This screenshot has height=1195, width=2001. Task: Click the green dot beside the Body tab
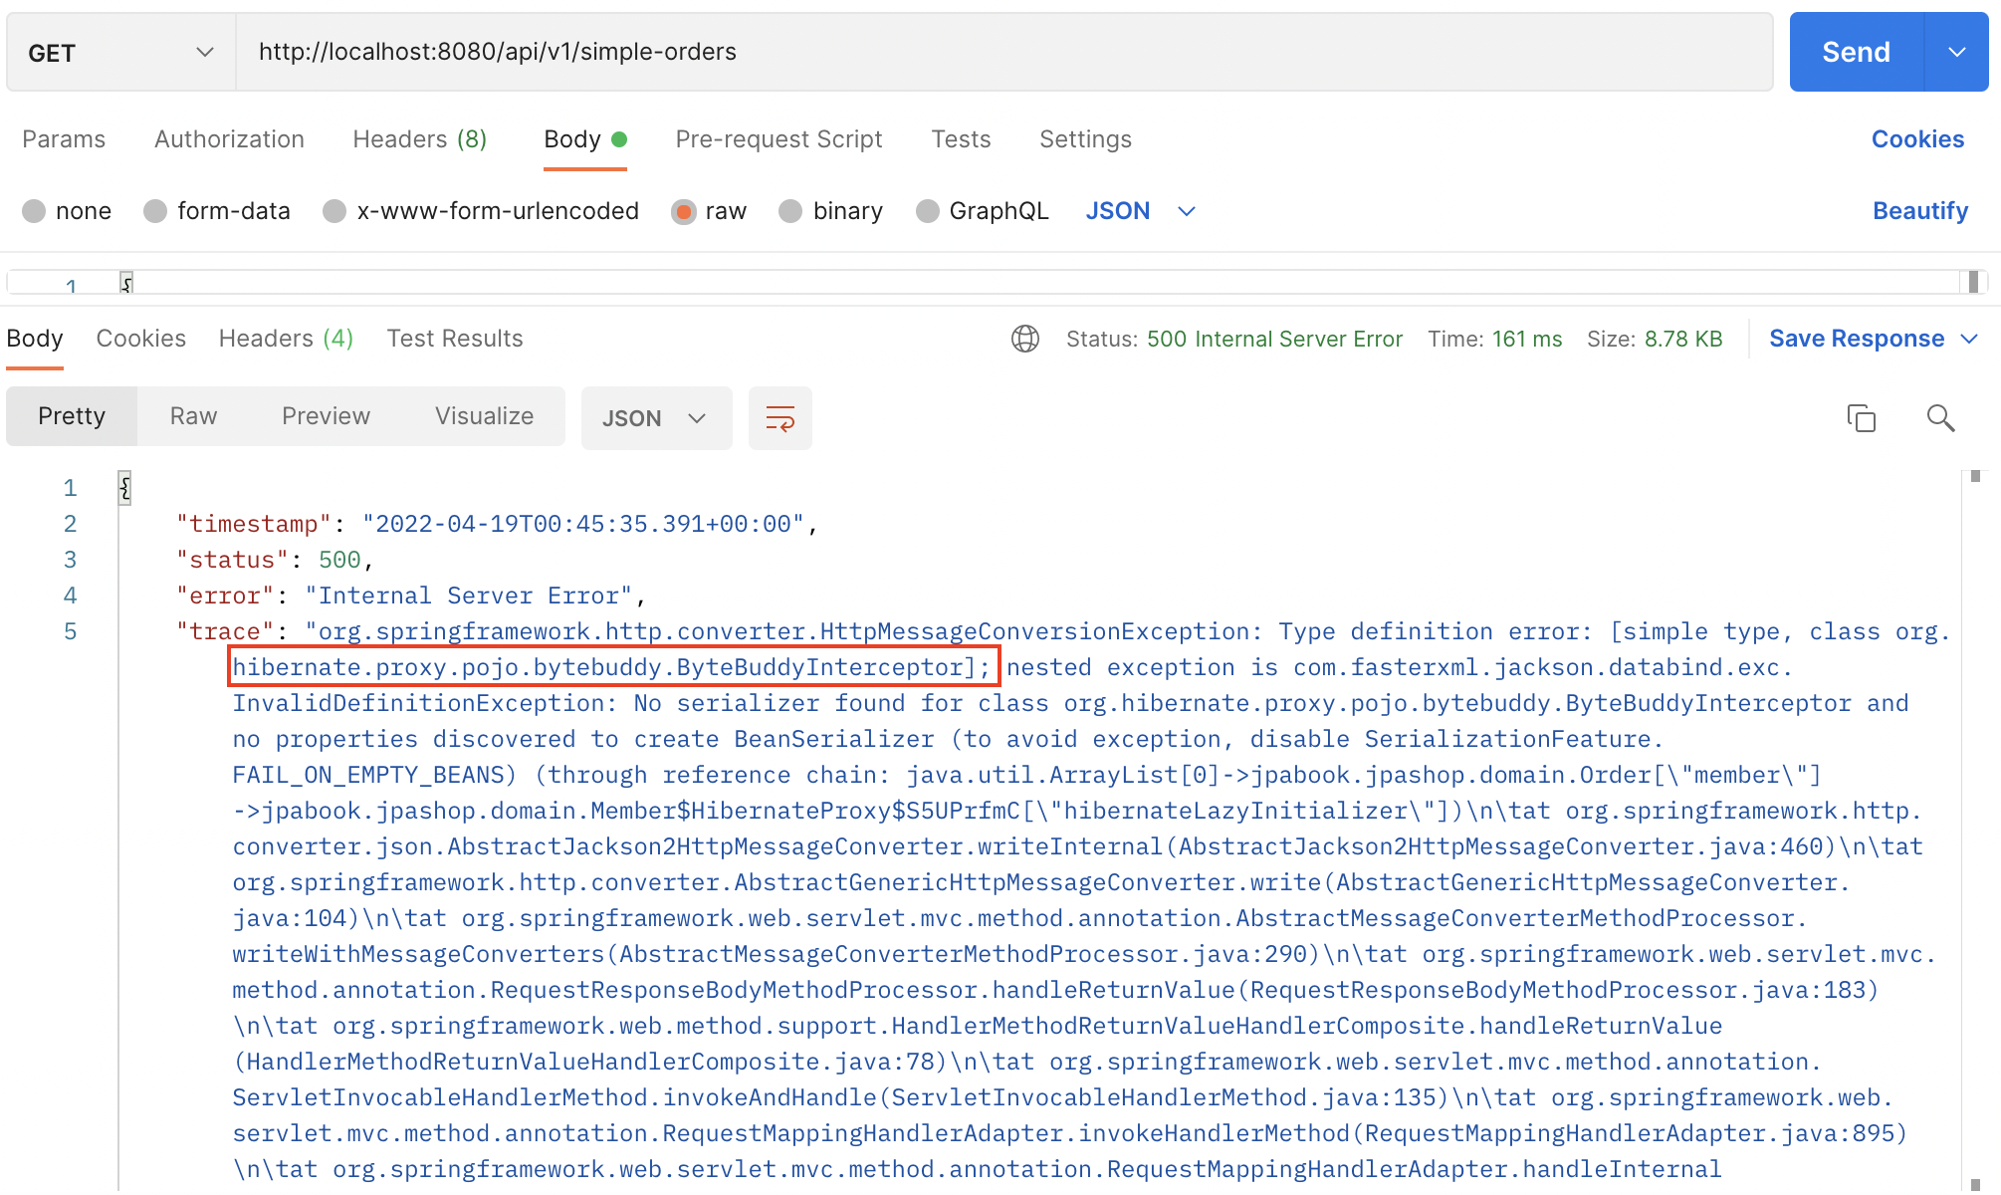(619, 139)
